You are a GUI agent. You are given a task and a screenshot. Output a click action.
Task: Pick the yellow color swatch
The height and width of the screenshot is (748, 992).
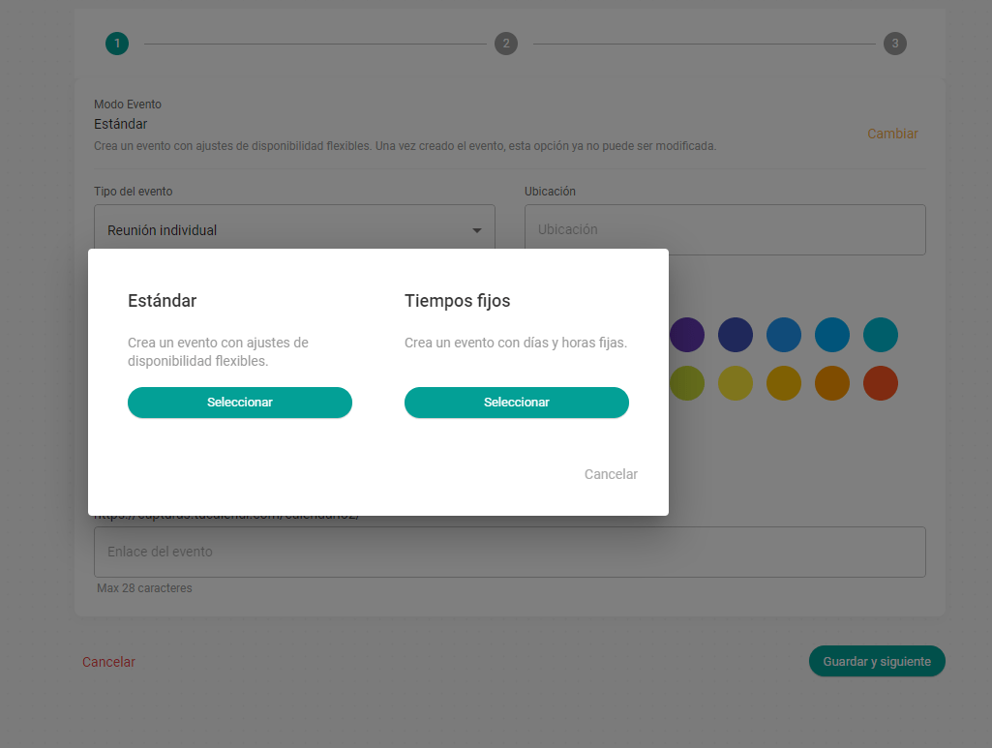point(736,383)
